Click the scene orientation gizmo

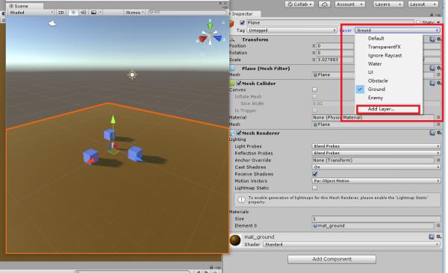[x=210, y=34]
